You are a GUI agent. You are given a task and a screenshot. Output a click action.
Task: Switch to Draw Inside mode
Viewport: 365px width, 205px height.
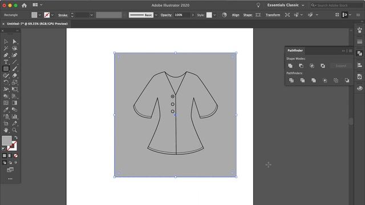point(15,162)
